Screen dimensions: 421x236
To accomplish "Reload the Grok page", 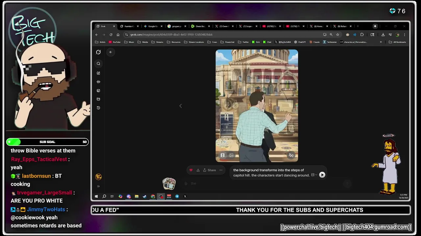I will (111, 35).
